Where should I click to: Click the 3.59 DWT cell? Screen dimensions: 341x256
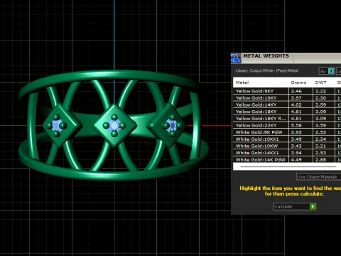tap(324, 125)
